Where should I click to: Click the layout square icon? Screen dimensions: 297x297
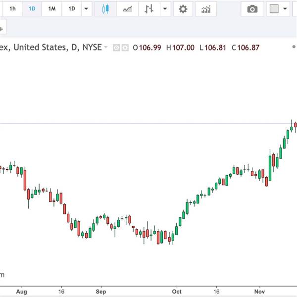(x=274, y=9)
